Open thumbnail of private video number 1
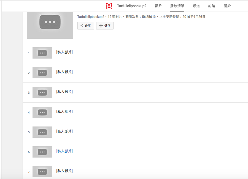Screen dimensions: 248x179 pos(42,53)
